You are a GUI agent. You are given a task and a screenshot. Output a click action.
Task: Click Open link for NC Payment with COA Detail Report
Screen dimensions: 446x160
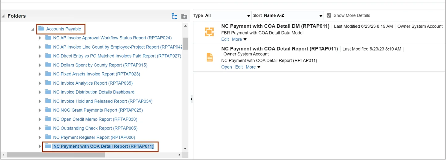[x=226, y=67]
